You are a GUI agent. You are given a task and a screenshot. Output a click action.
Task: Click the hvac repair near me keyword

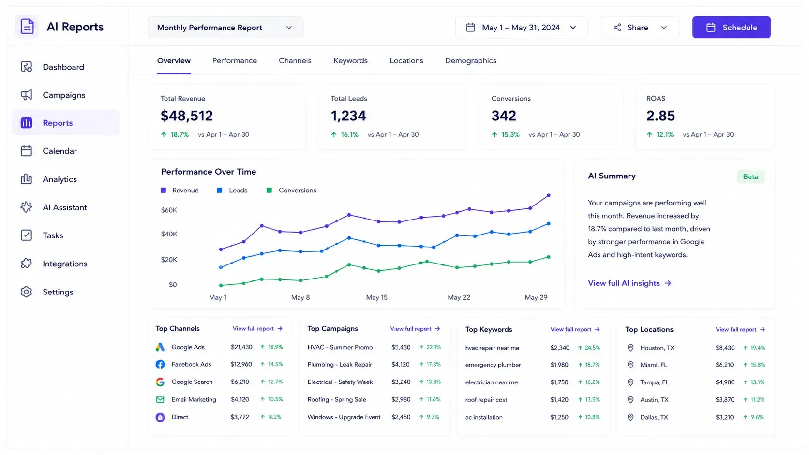click(492, 348)
